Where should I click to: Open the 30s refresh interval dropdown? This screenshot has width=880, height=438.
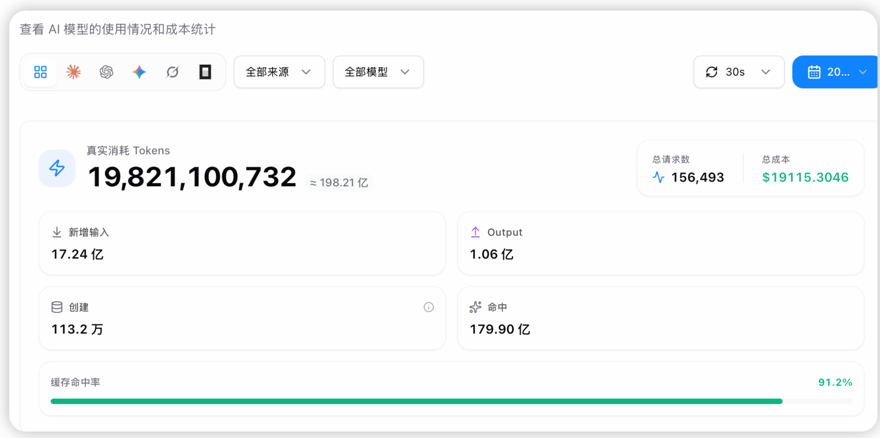[x=739, y=72]
